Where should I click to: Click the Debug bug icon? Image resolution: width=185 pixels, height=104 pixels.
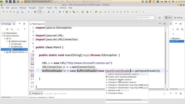(60, 12)
